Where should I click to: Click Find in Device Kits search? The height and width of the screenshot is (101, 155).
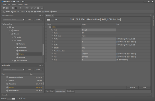coord(29,69)
